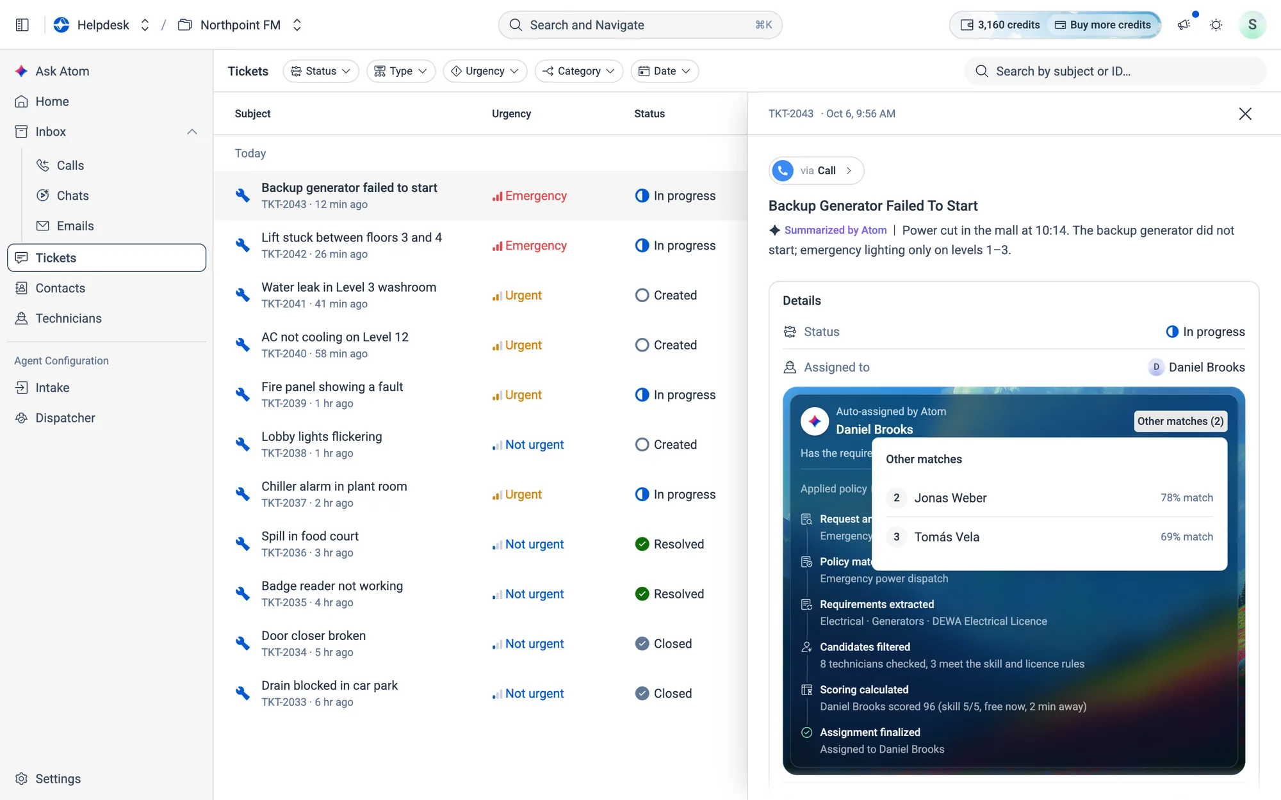Click the 3,160 credits indicator

click(1000, 25)
